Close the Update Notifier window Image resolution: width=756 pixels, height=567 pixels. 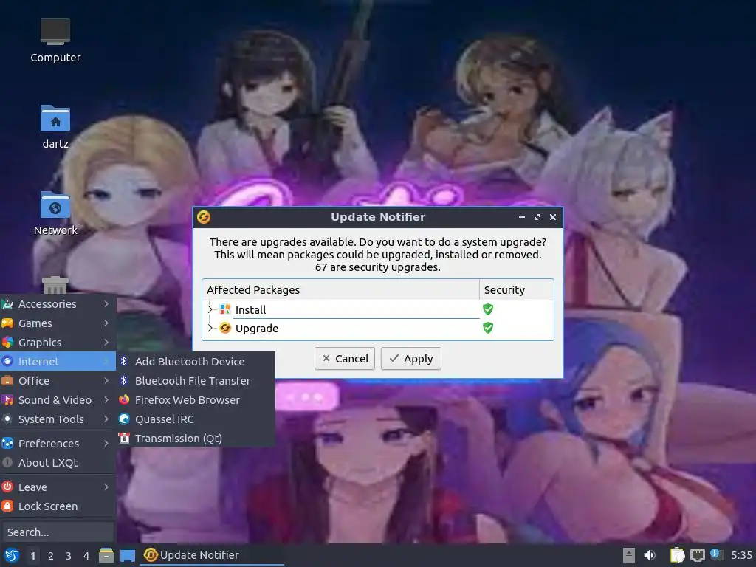553,217
